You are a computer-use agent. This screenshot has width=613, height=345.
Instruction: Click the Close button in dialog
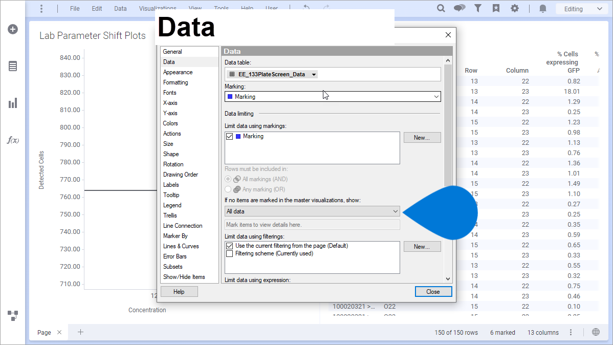click(x=433, y=292)
